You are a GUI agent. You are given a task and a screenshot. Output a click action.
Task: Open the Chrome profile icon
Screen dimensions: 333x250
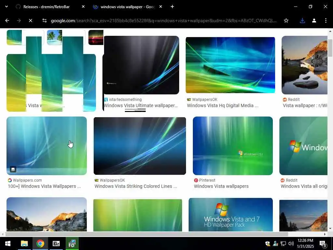[314, 21]
